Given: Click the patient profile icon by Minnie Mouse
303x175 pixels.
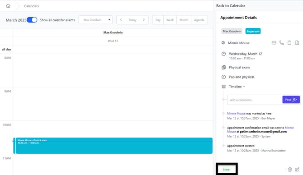Looking at the screenshot, I should click(223, 43).
